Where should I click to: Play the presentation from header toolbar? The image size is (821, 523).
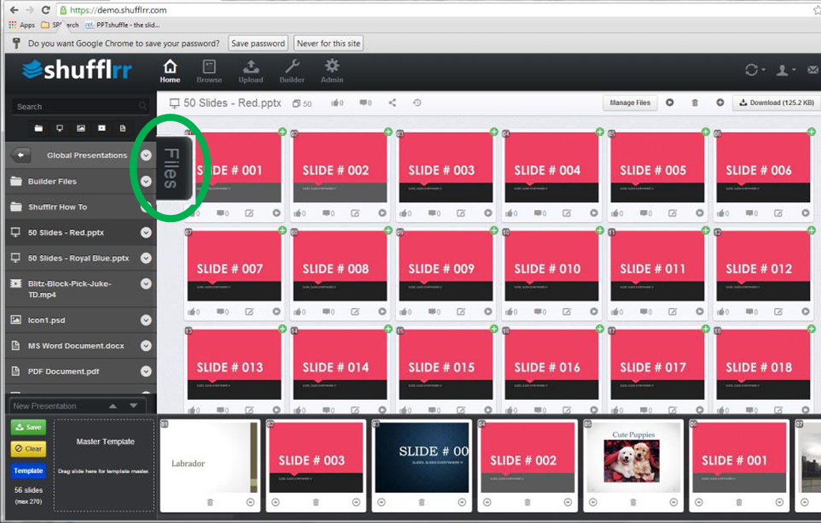click(x=670, y=103)
